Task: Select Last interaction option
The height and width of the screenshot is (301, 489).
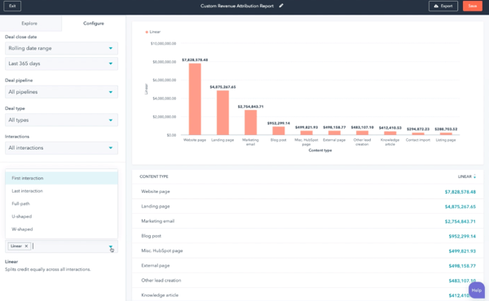Action: click(x=61, y=191)
